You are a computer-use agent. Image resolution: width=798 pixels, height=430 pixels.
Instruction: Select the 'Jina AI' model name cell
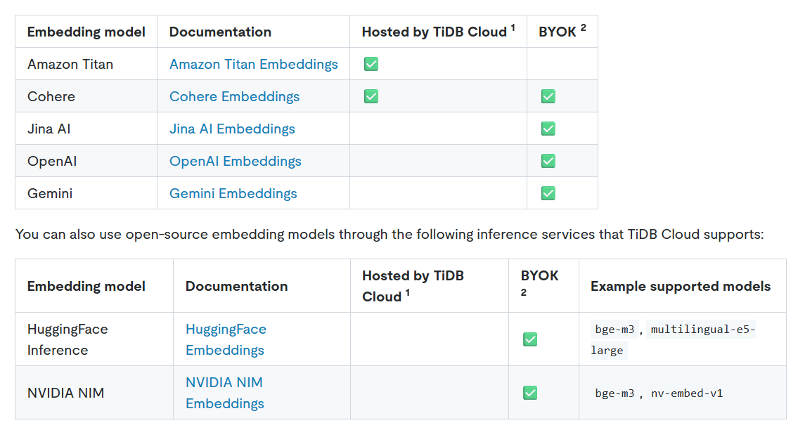tap(86, 129)
